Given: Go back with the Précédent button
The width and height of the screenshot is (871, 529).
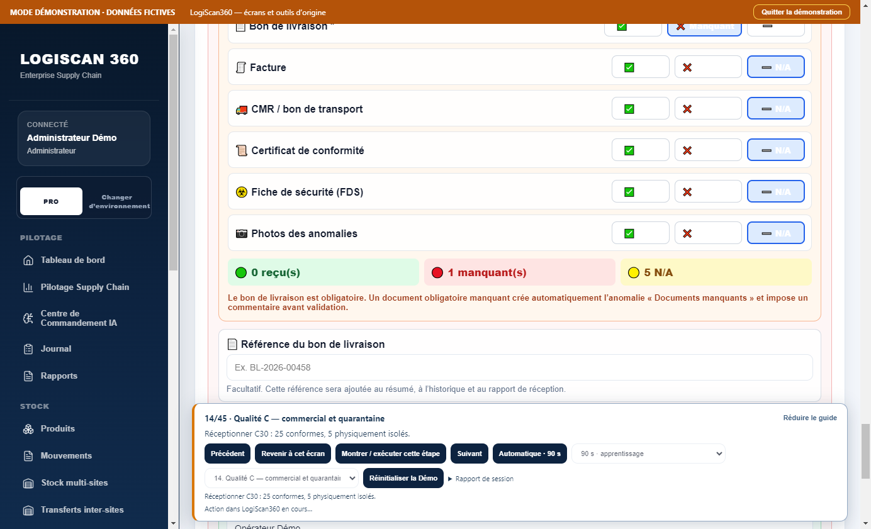Looking at the screenshot, I should point(228,454).
